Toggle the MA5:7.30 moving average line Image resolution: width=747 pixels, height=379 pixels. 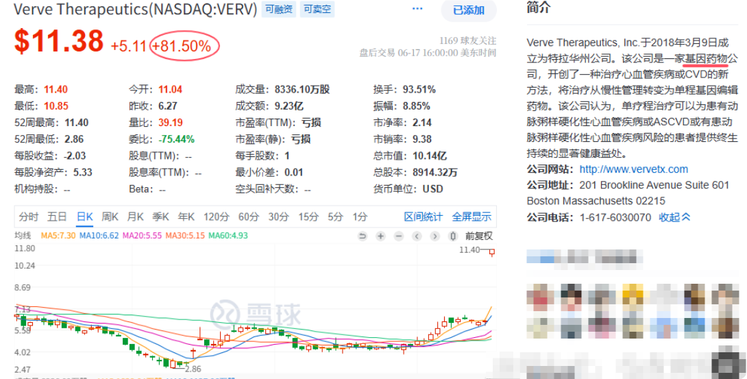58,236
